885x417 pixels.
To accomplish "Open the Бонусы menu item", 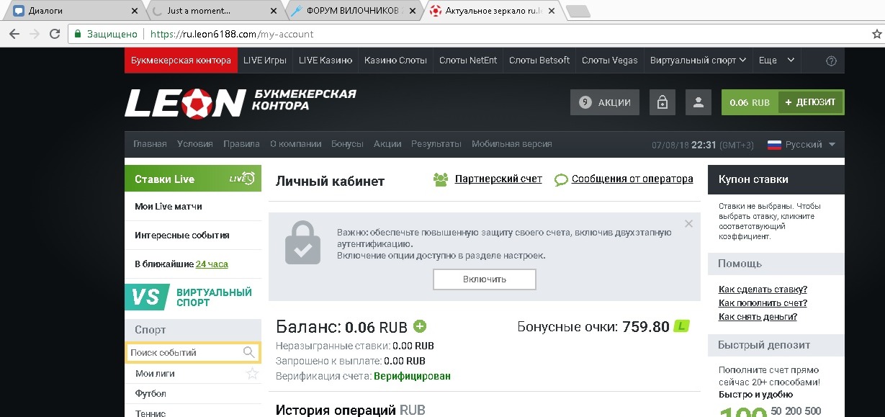I will (347, 144).
